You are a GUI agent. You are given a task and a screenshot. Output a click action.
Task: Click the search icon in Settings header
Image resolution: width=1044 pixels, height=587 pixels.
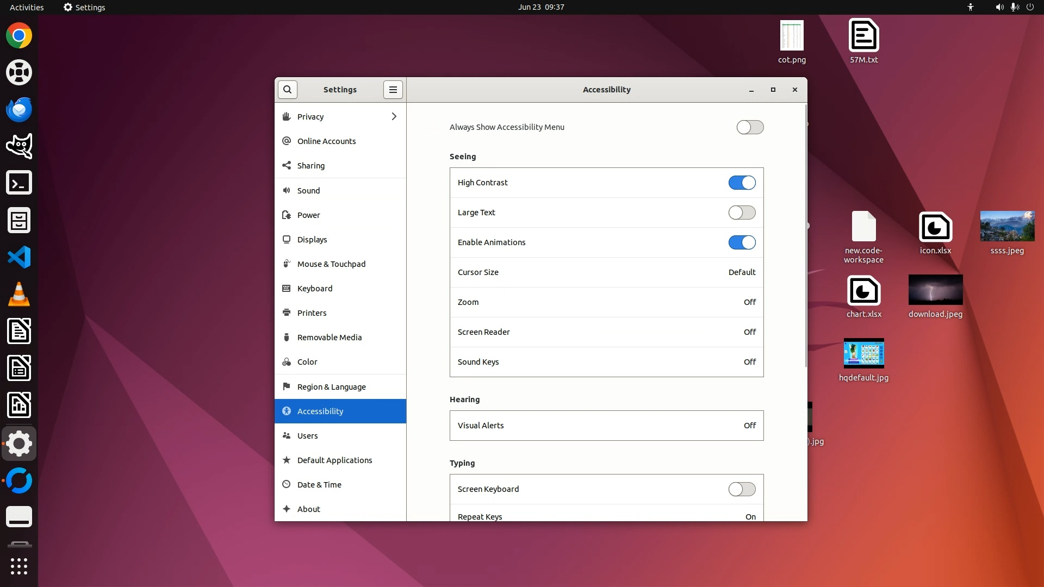287,90
